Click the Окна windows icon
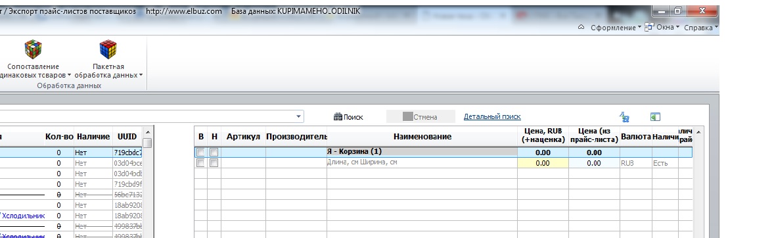The height and width of the screenshot is (238, 774). (650, 27)
